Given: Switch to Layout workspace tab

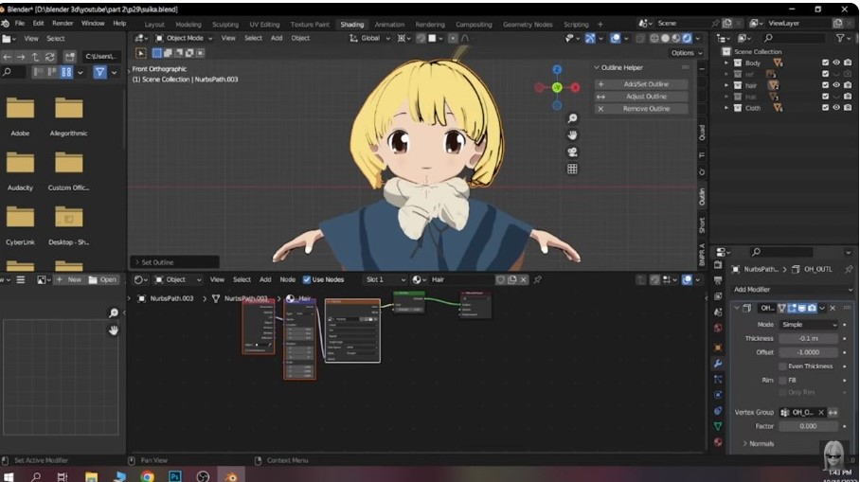Looking at the screenshot, I should [x=154, y=25].
